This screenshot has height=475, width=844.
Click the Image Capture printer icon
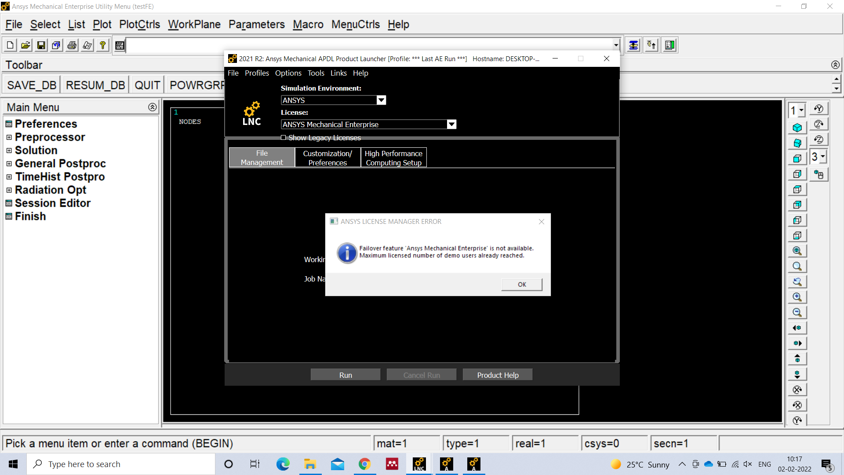[x=72, y=45]
